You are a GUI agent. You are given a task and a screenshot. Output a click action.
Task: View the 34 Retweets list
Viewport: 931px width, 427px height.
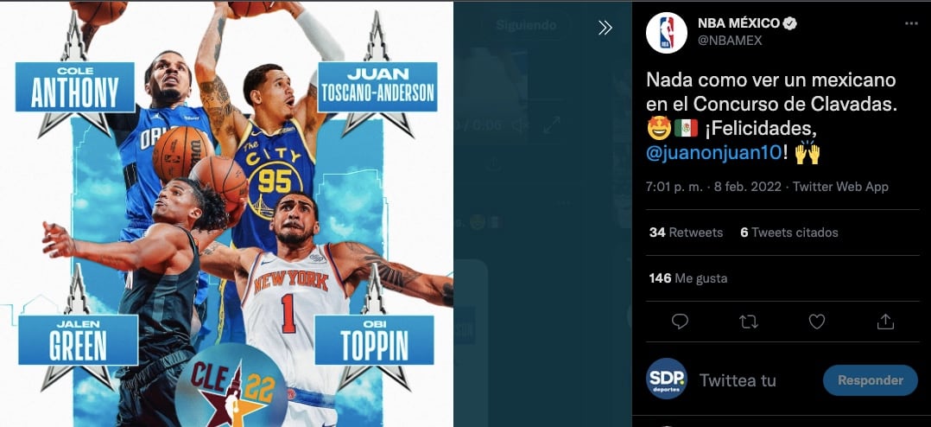click(686, 233)
